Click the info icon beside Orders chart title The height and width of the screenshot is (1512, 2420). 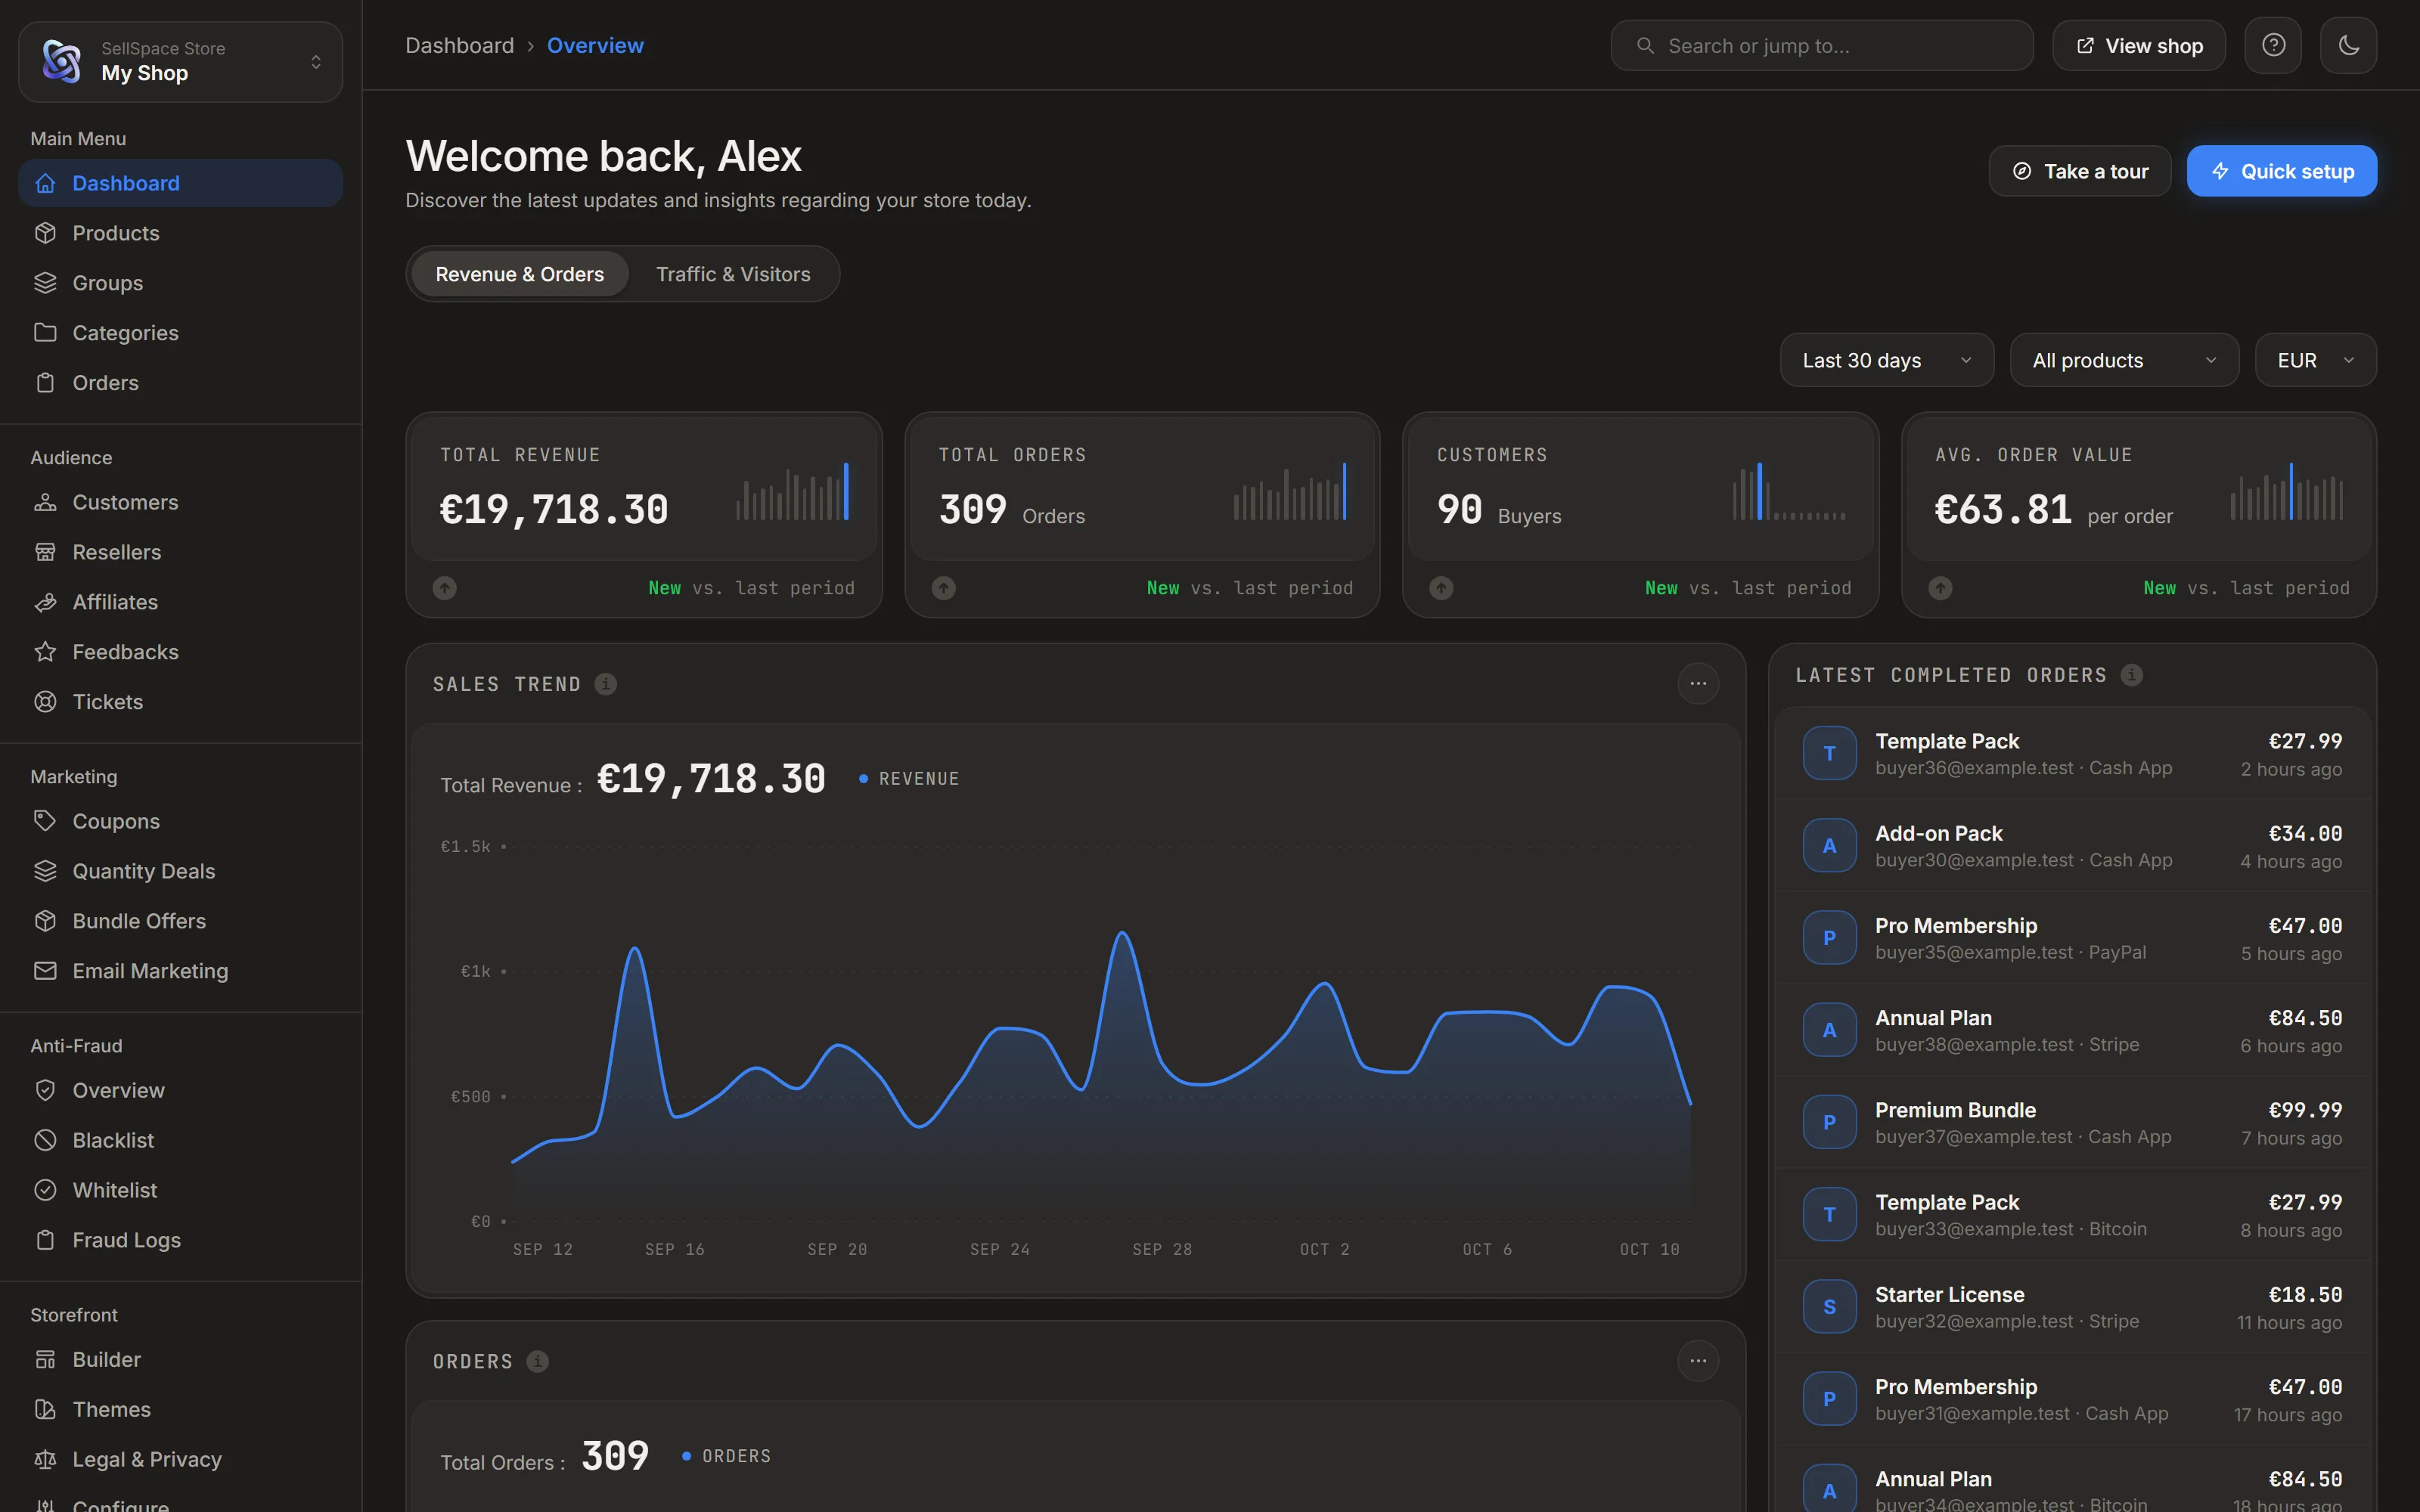(x=537, y=1361)
